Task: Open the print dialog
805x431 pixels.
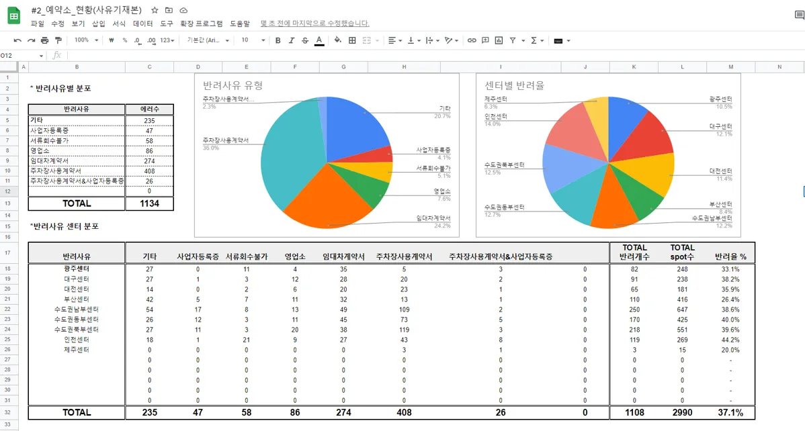Action: click(43, 40)
